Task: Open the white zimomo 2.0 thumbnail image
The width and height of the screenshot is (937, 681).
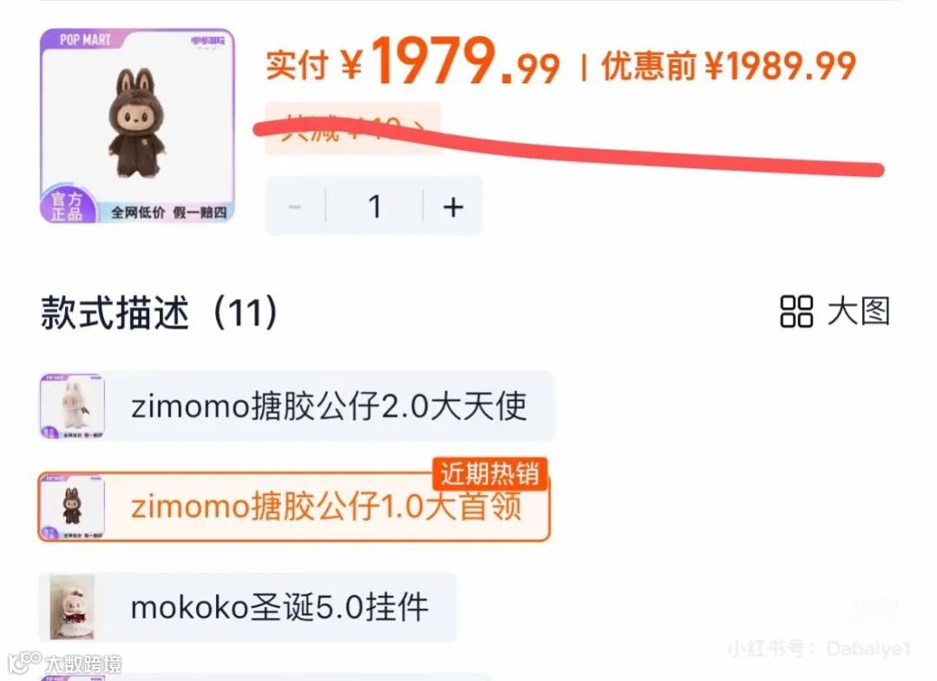Action: click(72, 406)
